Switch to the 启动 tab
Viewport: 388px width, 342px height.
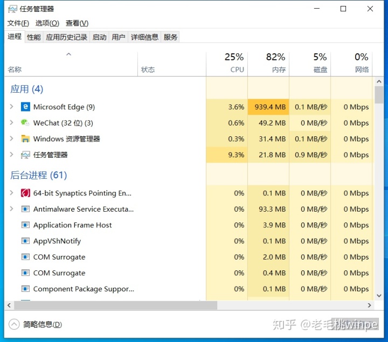(100, 37)
